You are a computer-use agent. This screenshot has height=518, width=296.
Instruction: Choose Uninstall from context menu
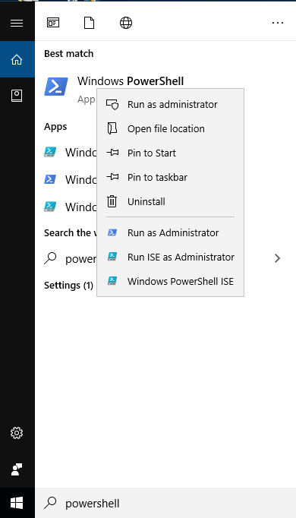coord(170,201)
